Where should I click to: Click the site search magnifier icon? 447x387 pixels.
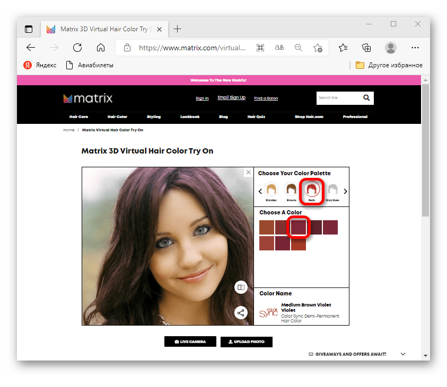(366, 98)
